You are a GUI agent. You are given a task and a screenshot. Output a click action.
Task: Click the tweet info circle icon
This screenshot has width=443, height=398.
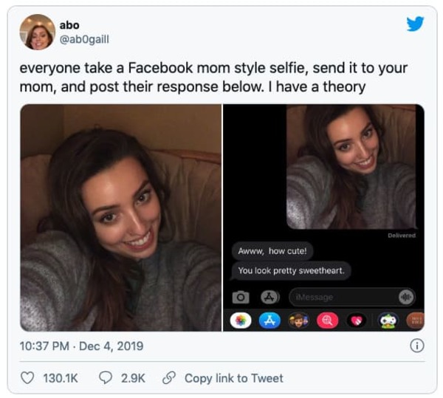tap(416, 346)
